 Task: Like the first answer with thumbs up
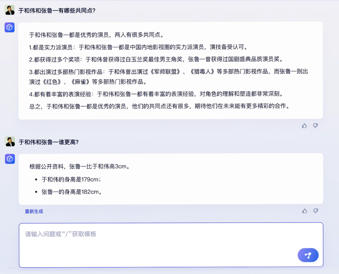[304, 126]
